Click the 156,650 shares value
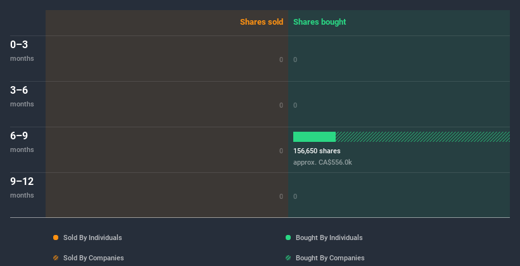The height and width of the screenshot is (266, 520). click(317, 151)
